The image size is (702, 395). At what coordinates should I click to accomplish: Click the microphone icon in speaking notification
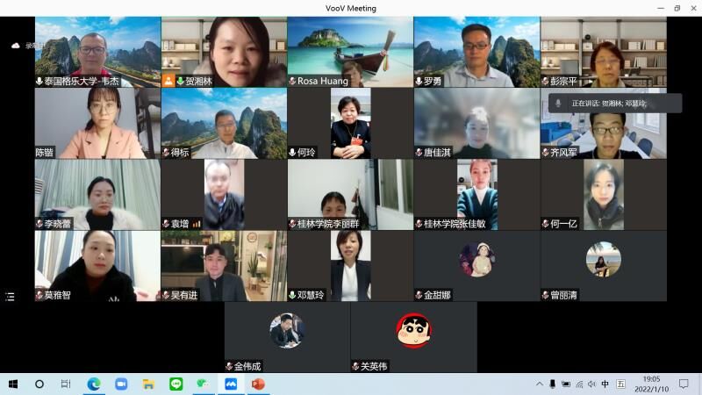(x=558, y=103)
